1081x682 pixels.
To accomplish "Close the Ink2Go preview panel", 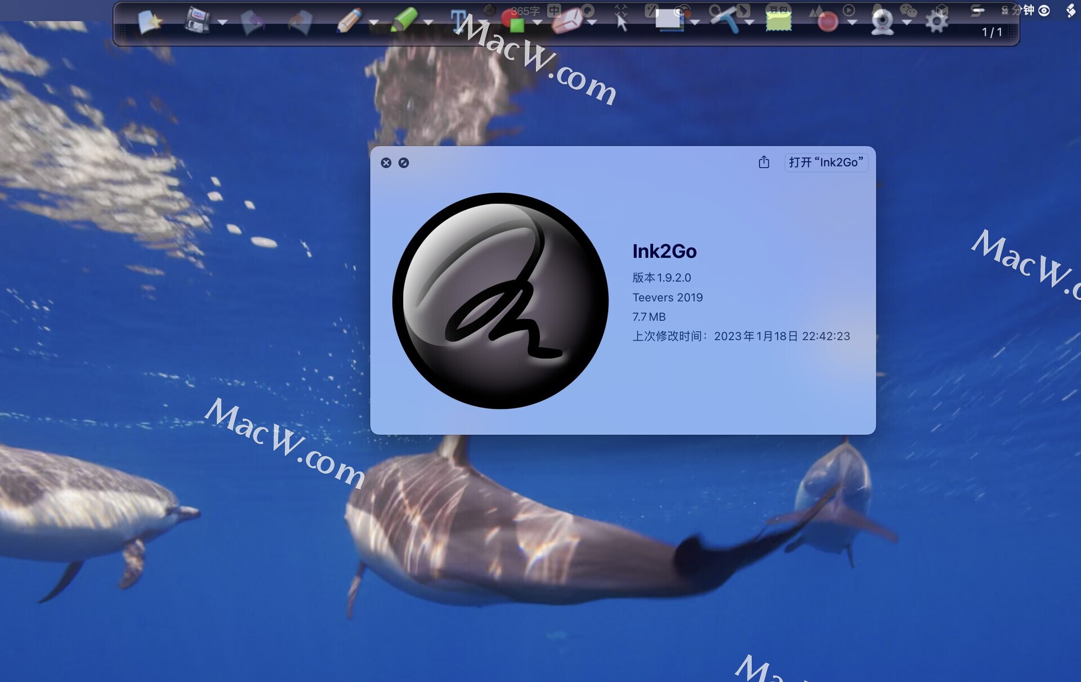I will 386,163.
